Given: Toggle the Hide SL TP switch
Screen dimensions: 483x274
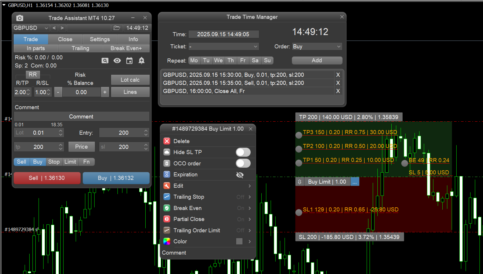Looking at the screenshot, I should point(243,152).
